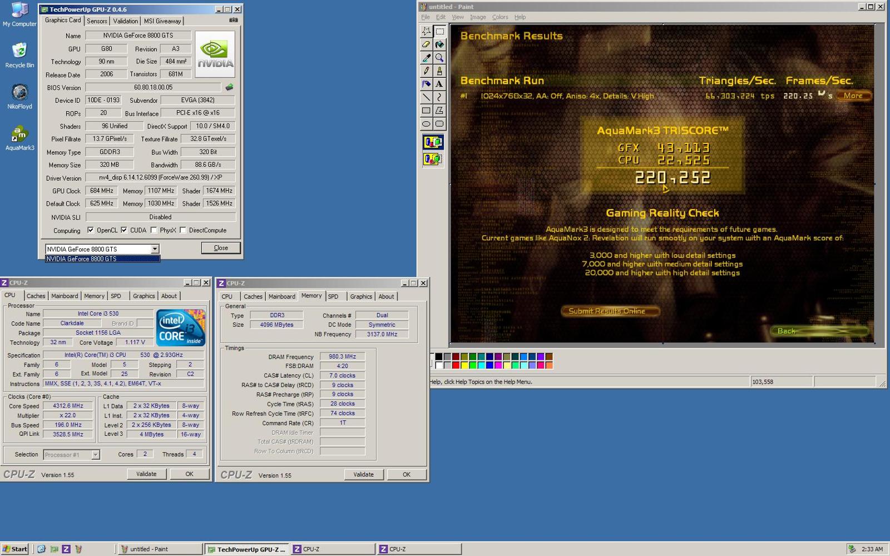Click the NVIDIA logo in GPU-Z
Screen dimensions: 890x556
[x=215, y=54]
